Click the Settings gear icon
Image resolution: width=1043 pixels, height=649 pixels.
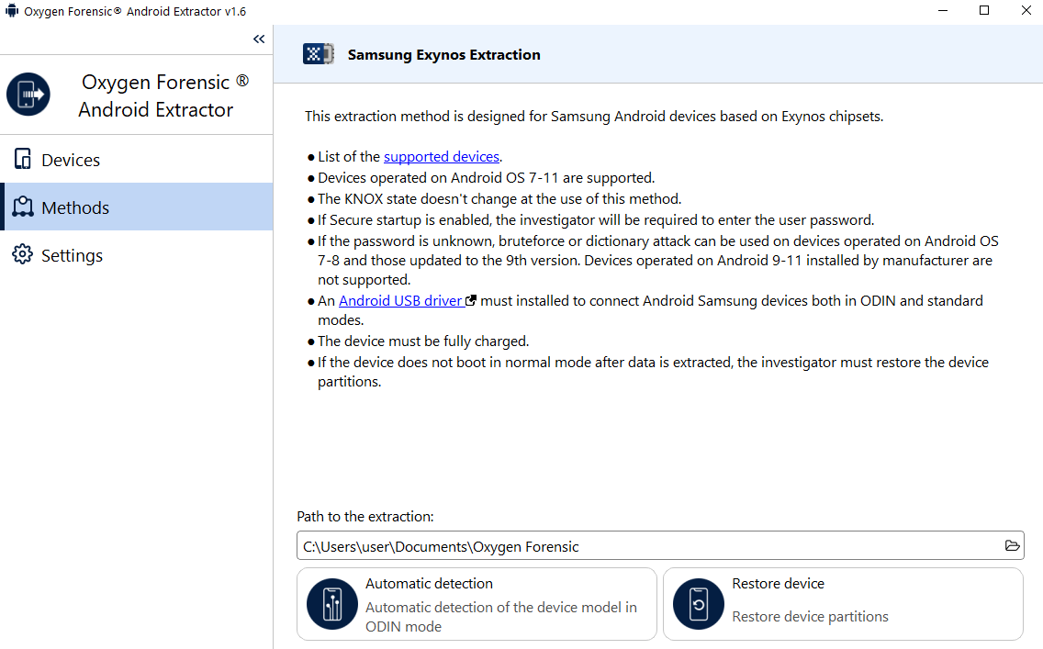23,254
